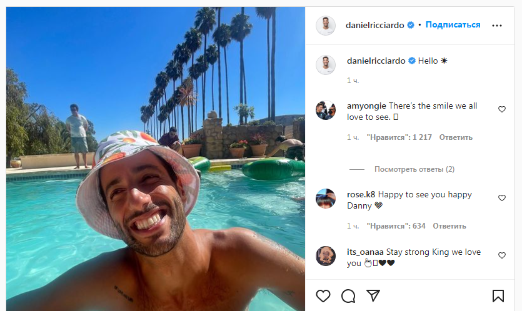Open the three-dot options menu
This screenshot has height=311, width=522.
497,26
